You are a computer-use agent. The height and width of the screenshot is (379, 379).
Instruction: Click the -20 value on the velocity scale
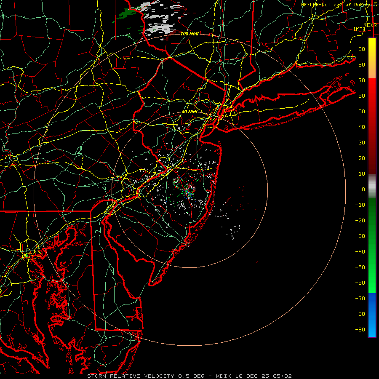[x=360, y=221]
